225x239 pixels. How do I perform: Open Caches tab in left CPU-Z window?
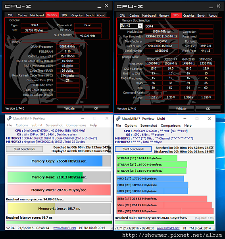(22, 15)
